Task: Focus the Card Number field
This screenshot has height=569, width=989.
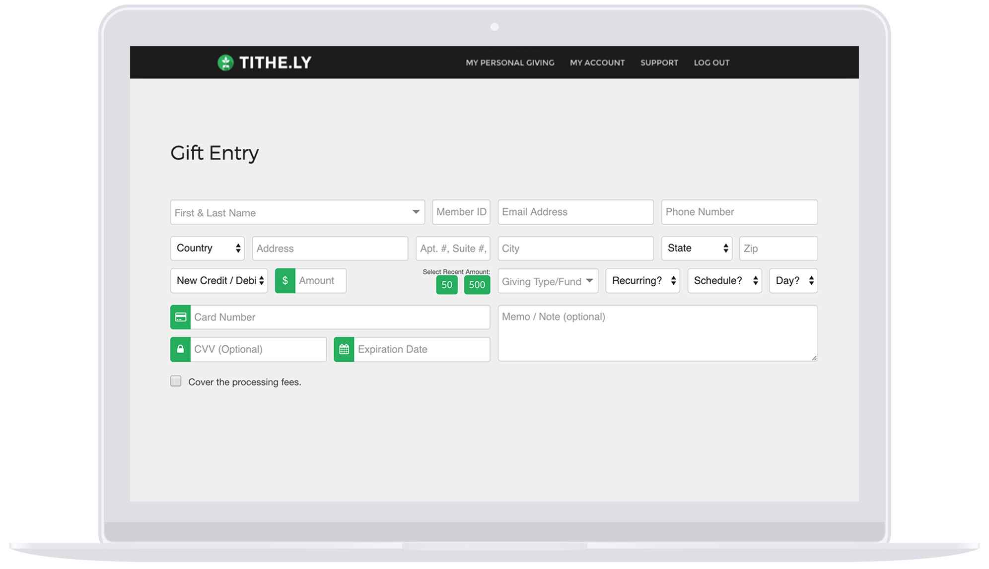Action: (x=340, y=317)
